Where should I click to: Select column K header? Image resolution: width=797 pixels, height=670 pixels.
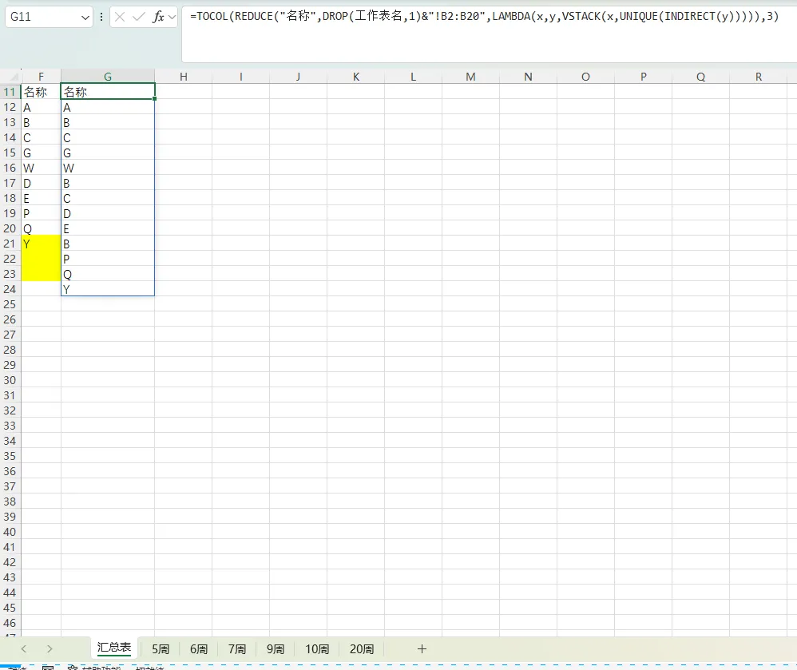tap(356, 77)
